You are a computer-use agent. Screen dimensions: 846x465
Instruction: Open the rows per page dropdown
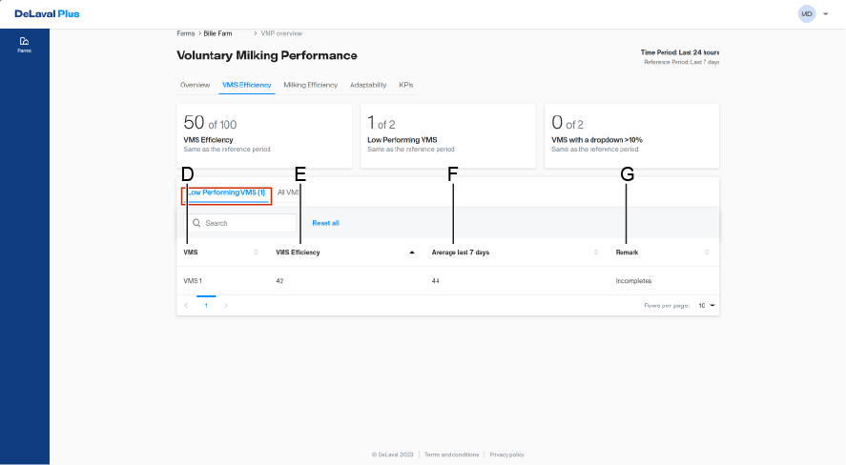tap(707, 306)
